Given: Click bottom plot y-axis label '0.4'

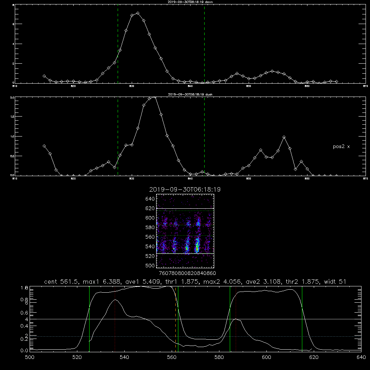Looking at the screenshot, I should pos(24,326).
